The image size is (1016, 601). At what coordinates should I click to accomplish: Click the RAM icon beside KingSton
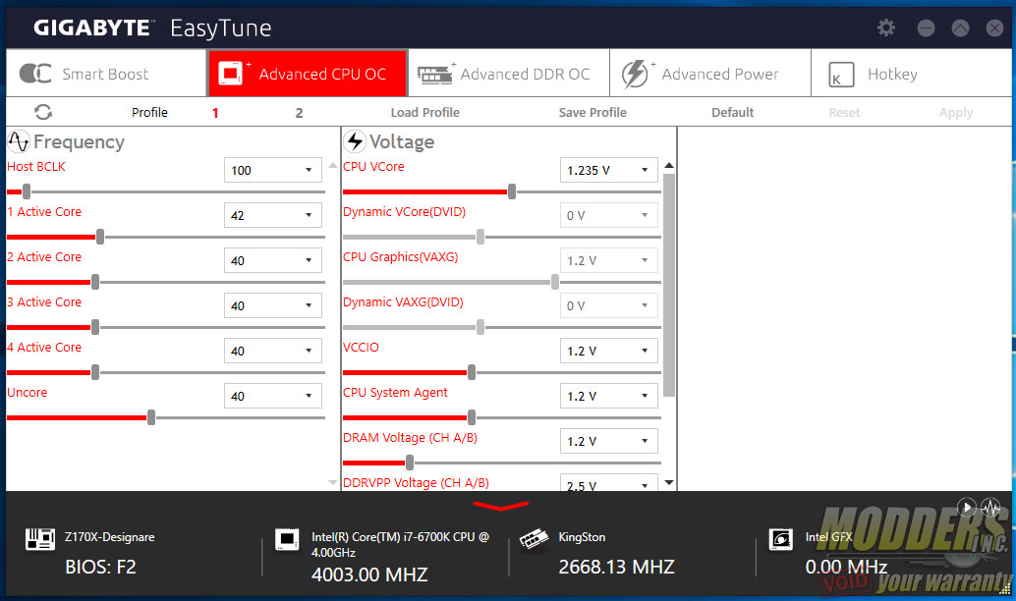534,539
